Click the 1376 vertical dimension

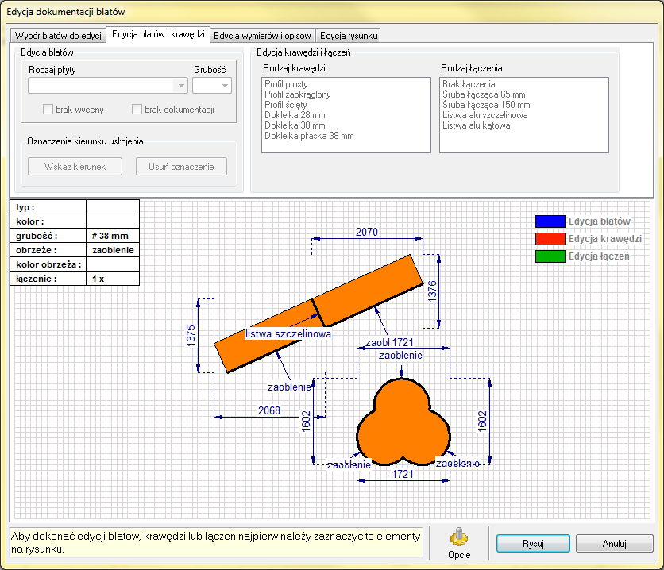432,291
